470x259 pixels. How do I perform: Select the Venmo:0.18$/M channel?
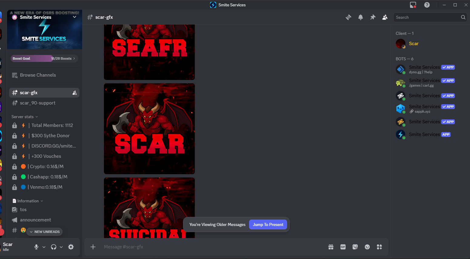(44, 187)
